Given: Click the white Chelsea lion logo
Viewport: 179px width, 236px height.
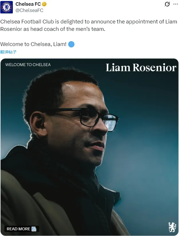Looking at the screenshot, I should coord(172,227).
